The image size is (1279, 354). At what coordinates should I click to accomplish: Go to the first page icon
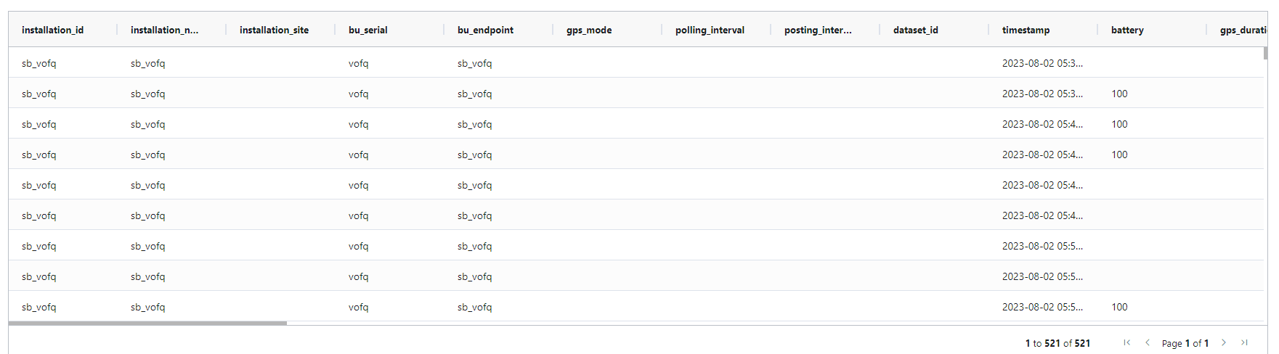[x=1126, y=343]
